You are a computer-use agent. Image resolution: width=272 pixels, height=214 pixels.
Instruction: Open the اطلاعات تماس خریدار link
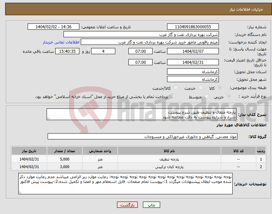[61, 42]
